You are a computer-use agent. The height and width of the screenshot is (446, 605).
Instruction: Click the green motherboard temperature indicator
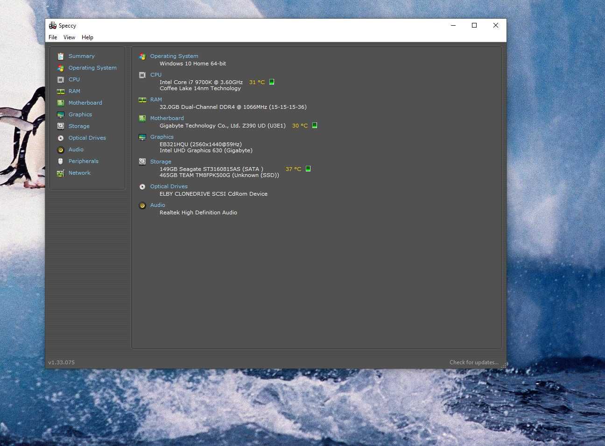[315, 125]
